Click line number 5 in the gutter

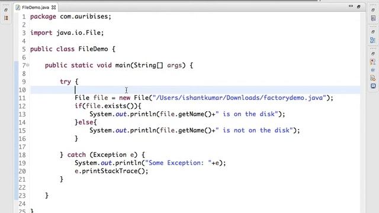click(x=24, y=49)
